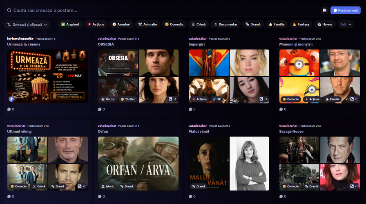This screenshot has height=204, width=366.
Task: Open the 'Urmează la cinema' poster image
Action: [x=48, y=76]
